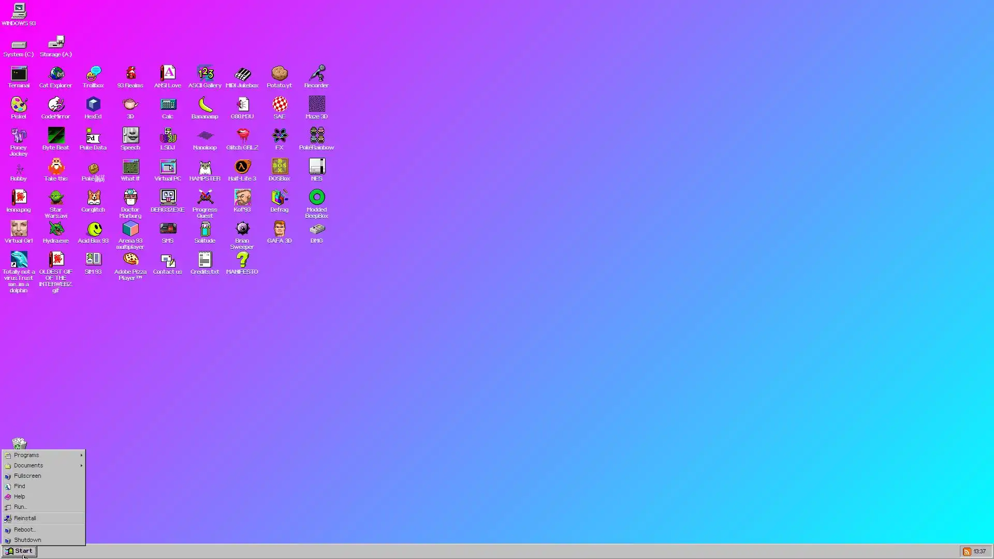994x559 pixels.
Task: Click the Start button on the taskbar
Action: tap(19, 551)
